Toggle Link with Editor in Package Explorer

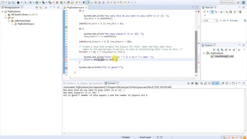coord(41,7)
